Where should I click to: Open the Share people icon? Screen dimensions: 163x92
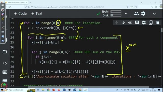[137, 14]
